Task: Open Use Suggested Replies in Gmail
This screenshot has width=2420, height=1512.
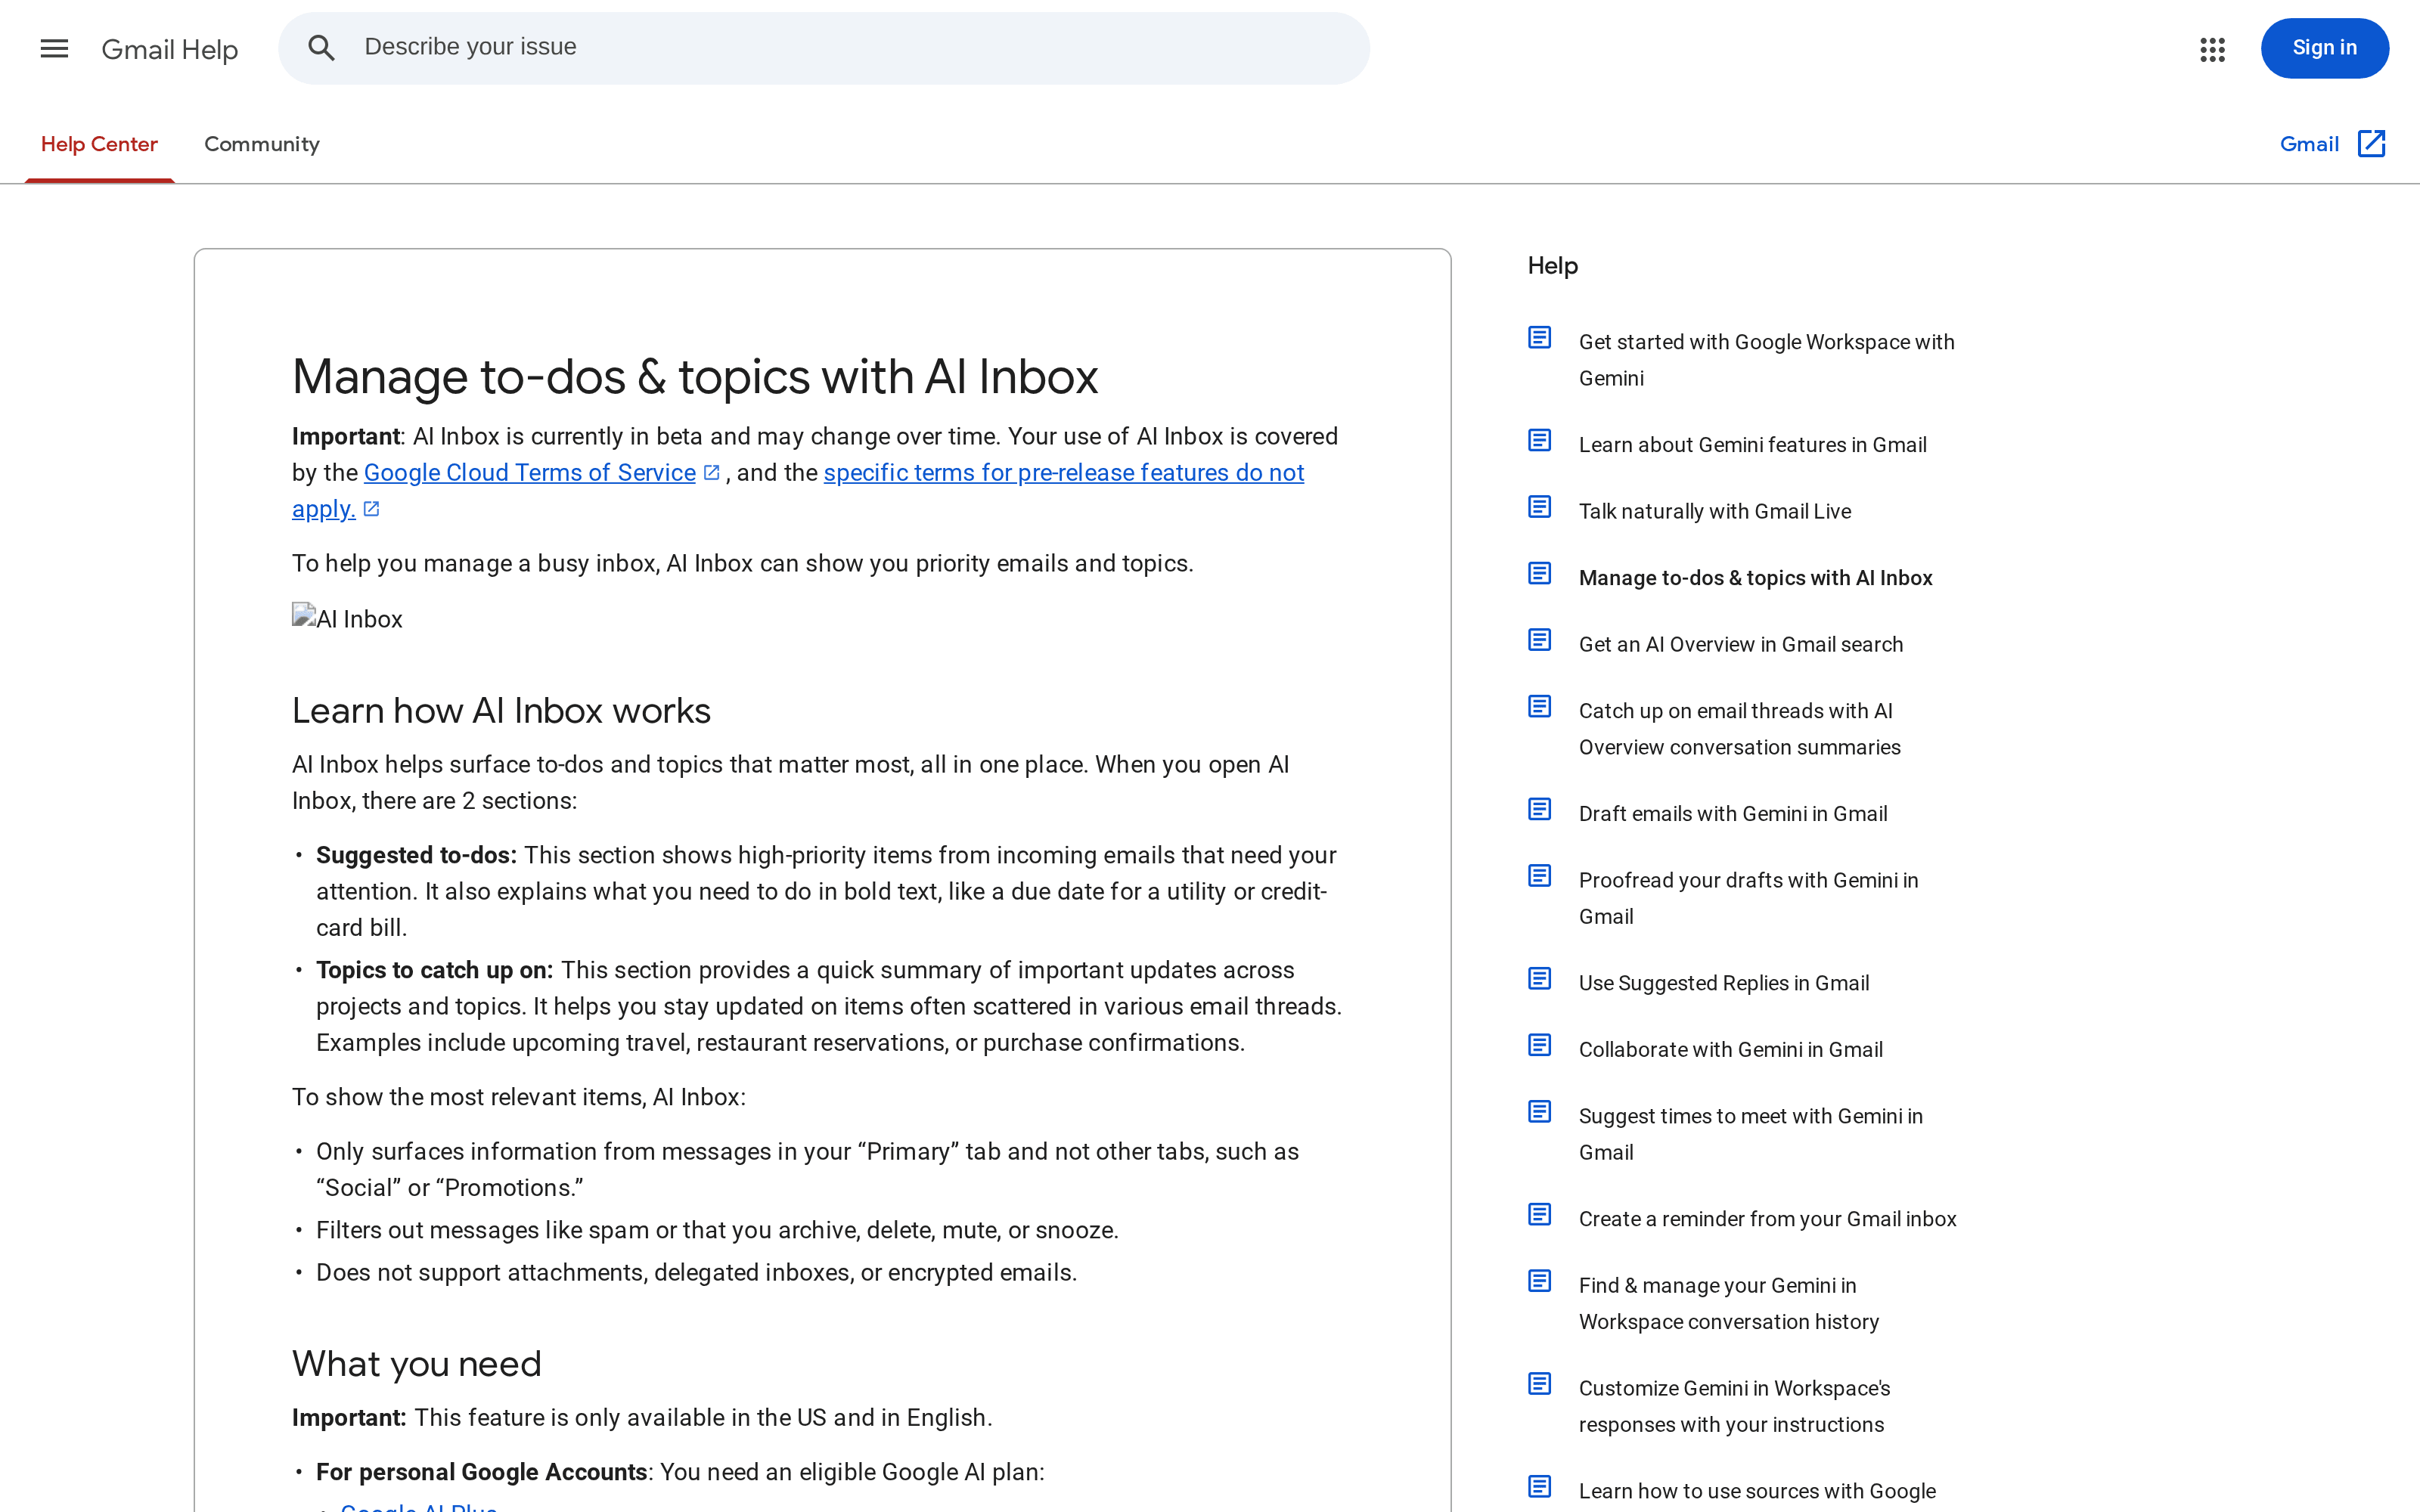Action: [1724, 983]
